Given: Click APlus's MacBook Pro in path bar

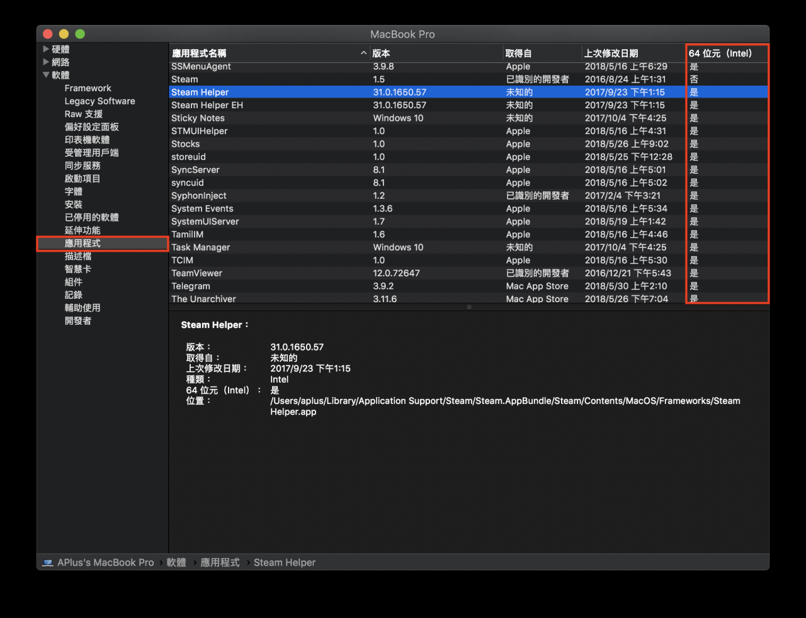Looking at the screenshot, I should (x=105, y=562).
